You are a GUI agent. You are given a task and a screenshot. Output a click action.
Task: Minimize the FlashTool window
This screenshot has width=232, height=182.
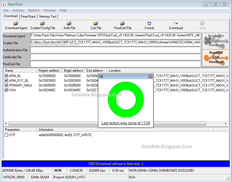tap(206, 4)
